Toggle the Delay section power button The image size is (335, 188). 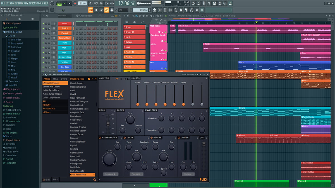click(x=125, y=138)
